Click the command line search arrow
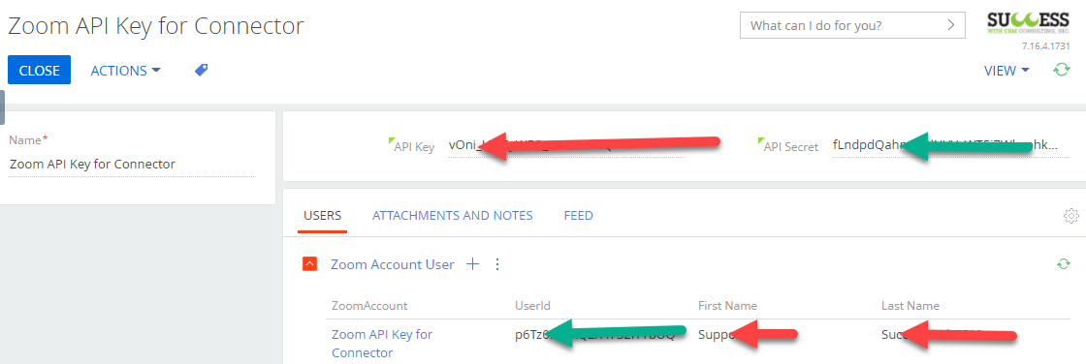The width and height of the screenshot is (1086, 364). (x=951, y=26)
